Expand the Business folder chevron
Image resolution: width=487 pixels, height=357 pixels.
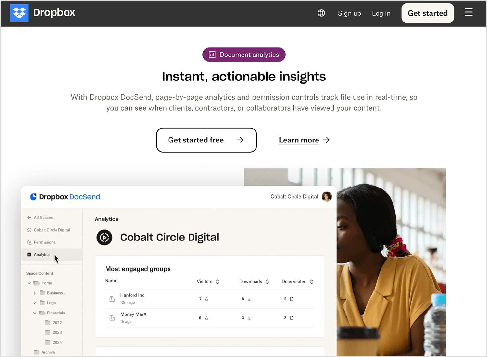point(35,293)
